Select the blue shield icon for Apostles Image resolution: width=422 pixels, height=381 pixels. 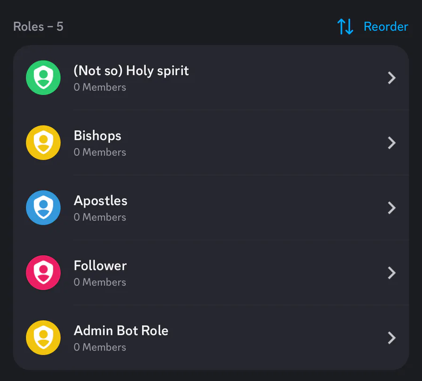click(x=43, y=208)
